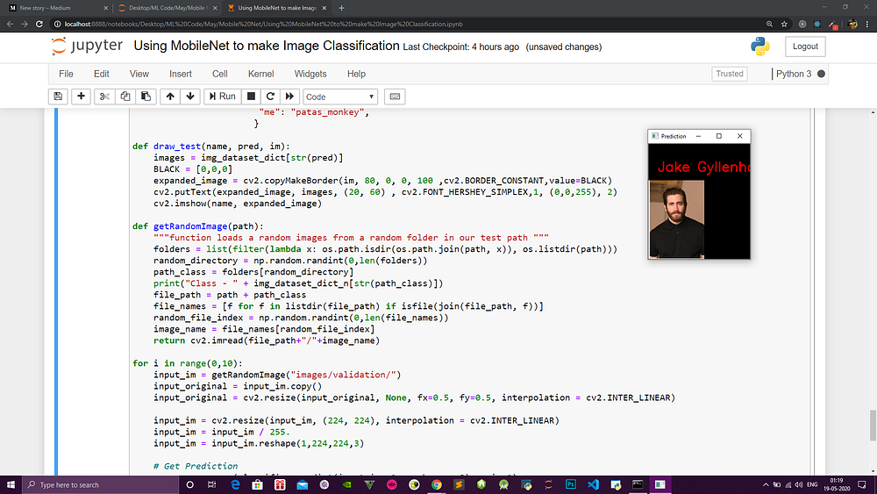Open the Widgets menu
Screen dimensions: 877x494
310,74
